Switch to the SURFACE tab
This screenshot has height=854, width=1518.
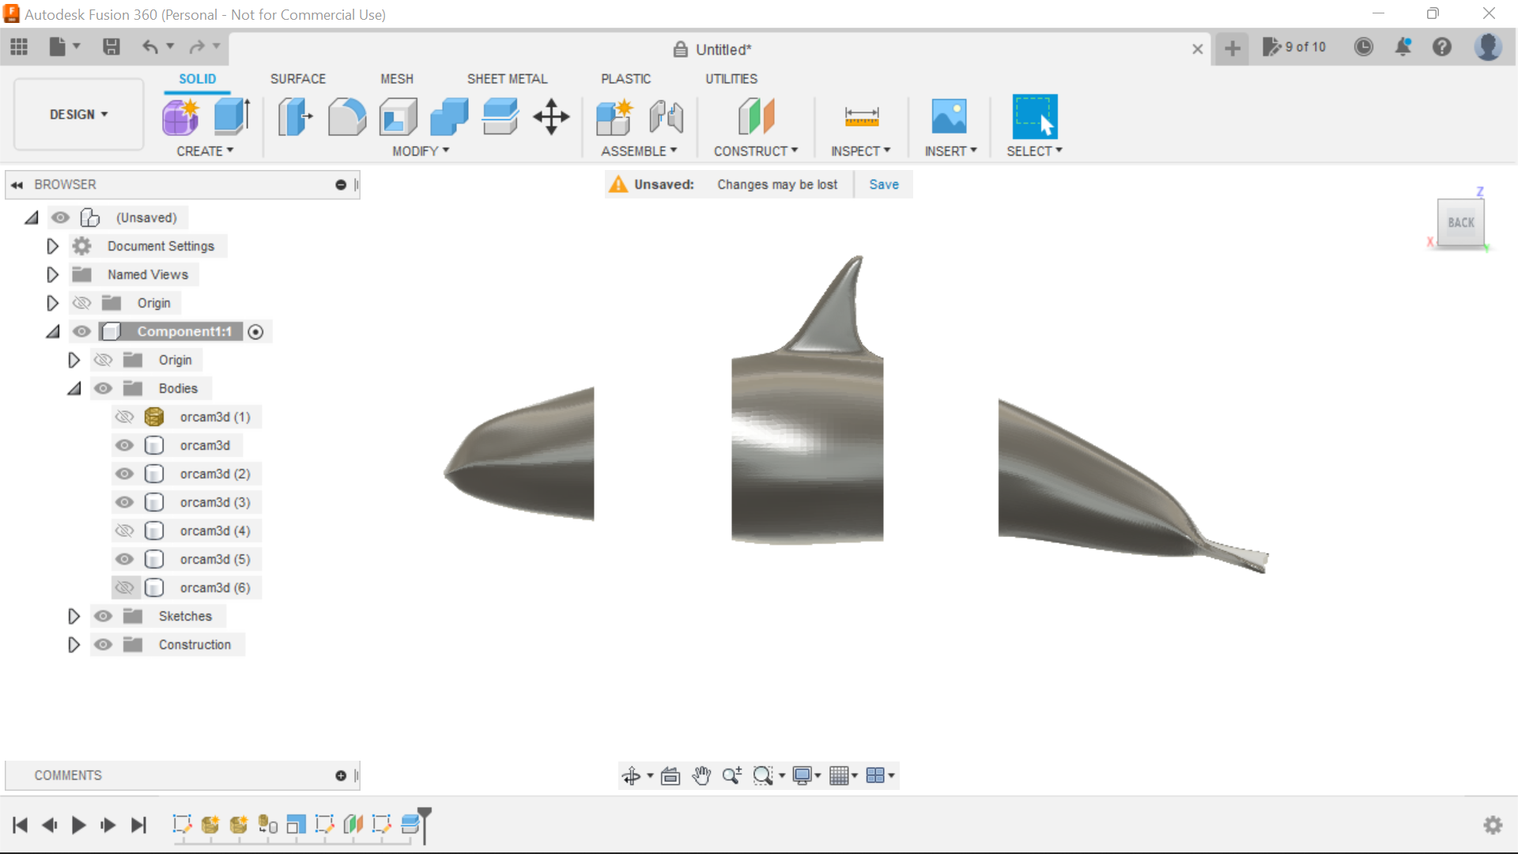(x=298, y=78)
